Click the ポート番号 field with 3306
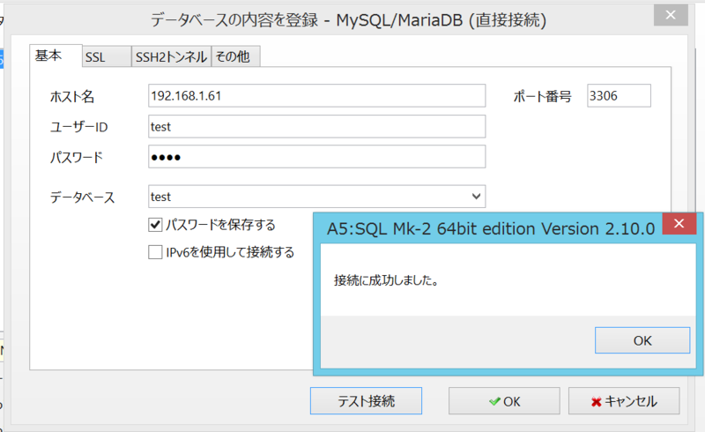Image resolution: width=705 pixels, height=432 pixels. click(619, 96)
